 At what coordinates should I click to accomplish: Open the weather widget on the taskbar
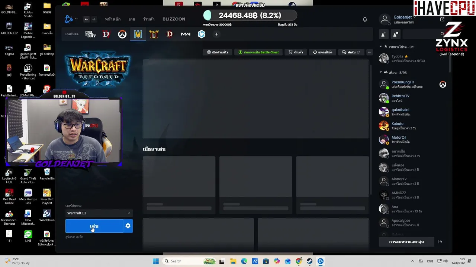point(17,261)
